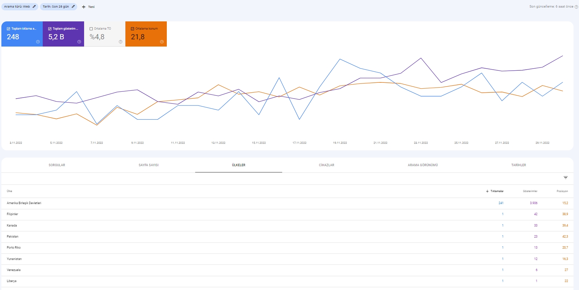Toggle the Ortalama konum checkbox

pos(133,29)
